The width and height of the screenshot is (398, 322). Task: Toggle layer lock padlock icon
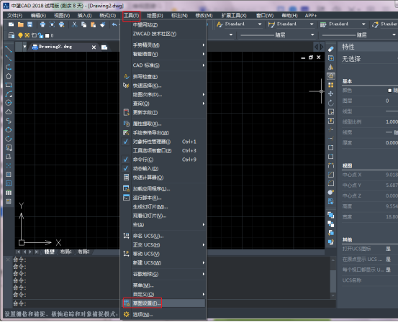tap(40, 35)
